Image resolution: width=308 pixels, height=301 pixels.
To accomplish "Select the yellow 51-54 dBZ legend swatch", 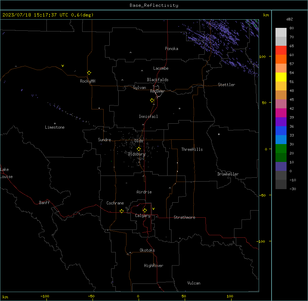I will (281, 77).
